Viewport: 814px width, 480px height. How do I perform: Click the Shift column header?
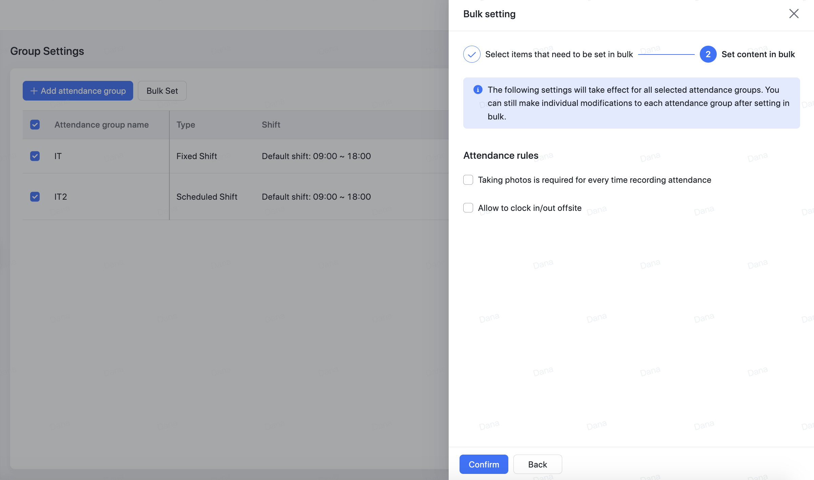tap(271, 125)
